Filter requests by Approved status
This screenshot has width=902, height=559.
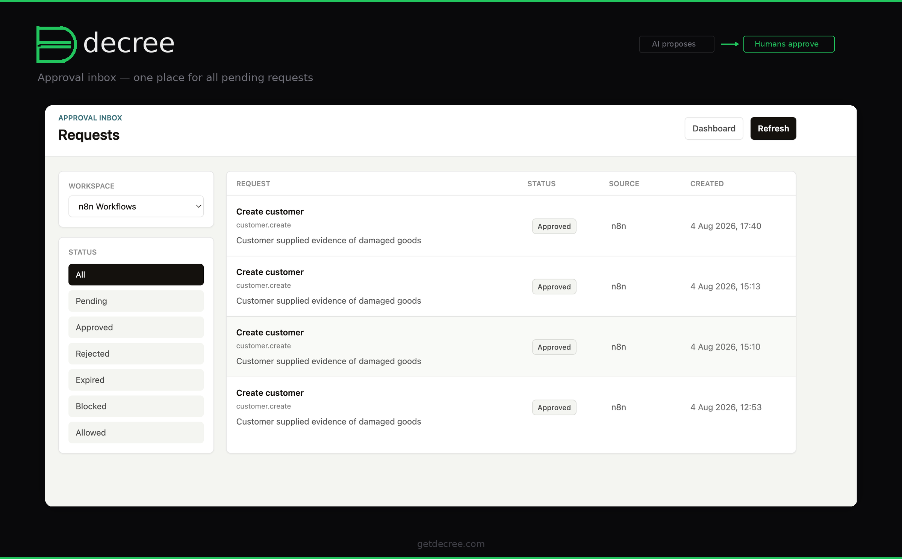(x=136, y=327)
